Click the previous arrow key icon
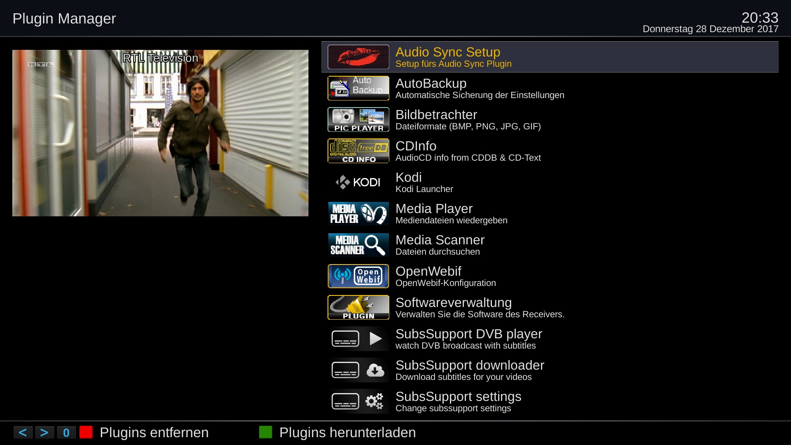791x445 pixels. tap(23, 433)
